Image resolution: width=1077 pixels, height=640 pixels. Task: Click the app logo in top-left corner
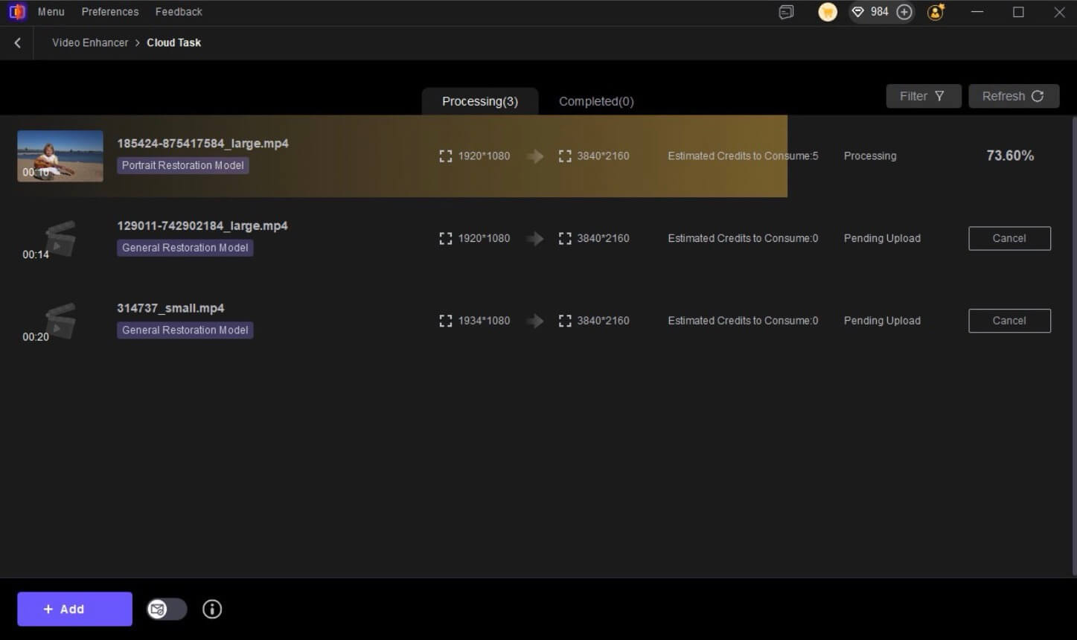[x=16, y=12]
